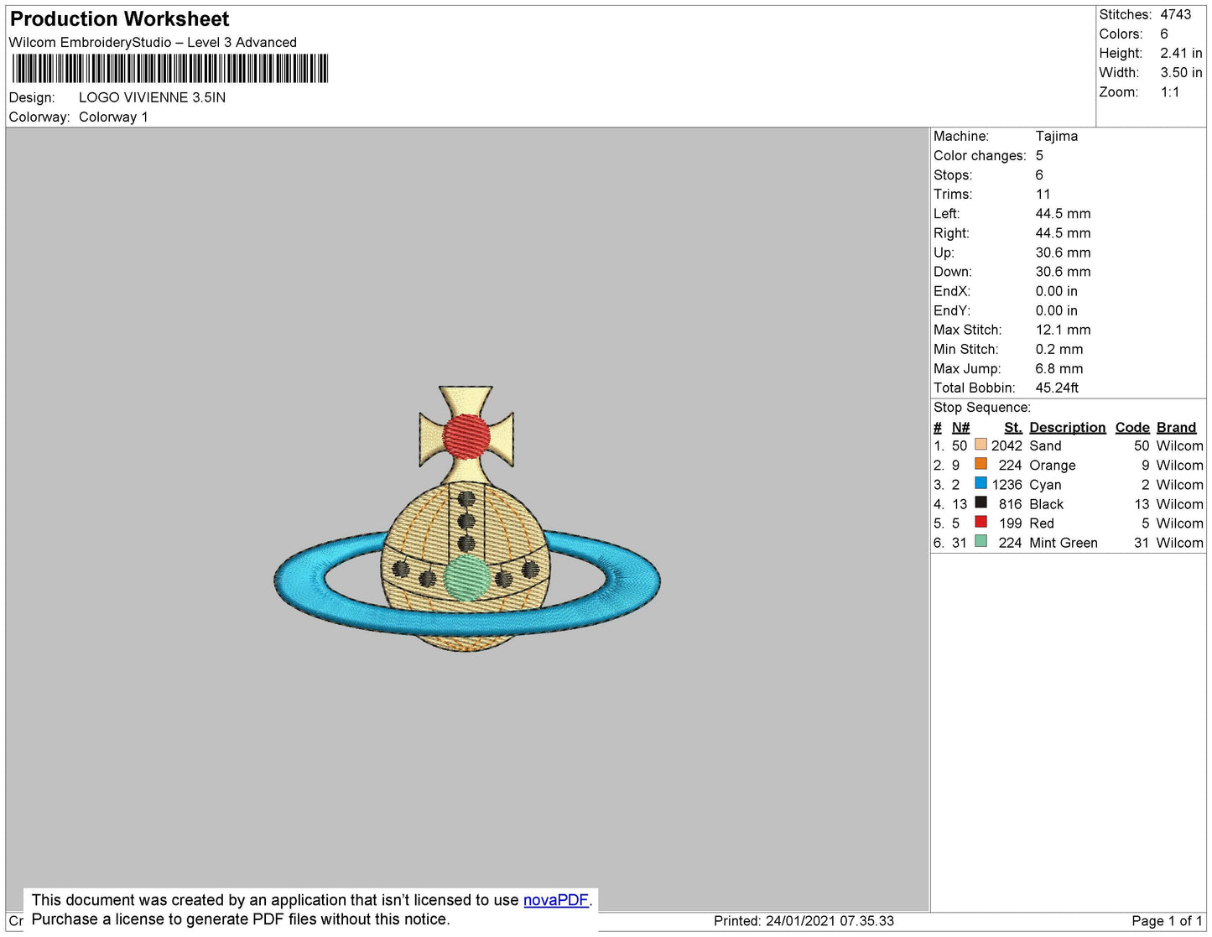Image resolution: width=1212 pixels, height=937 pixels.
Task: Click the Trims value 11
Action: coord(1043,194)
